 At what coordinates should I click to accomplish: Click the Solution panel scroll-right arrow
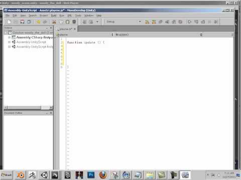pos(51,107)
